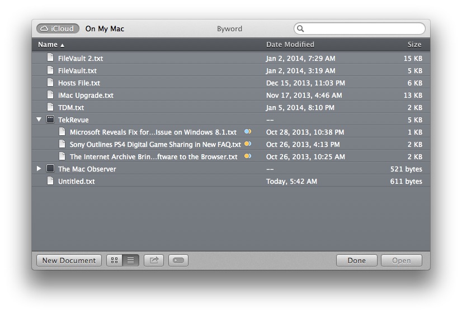Viewport: 462px width, 314px height.
Task: Click the dimmed Open button
Action: (x=401, y=260)
